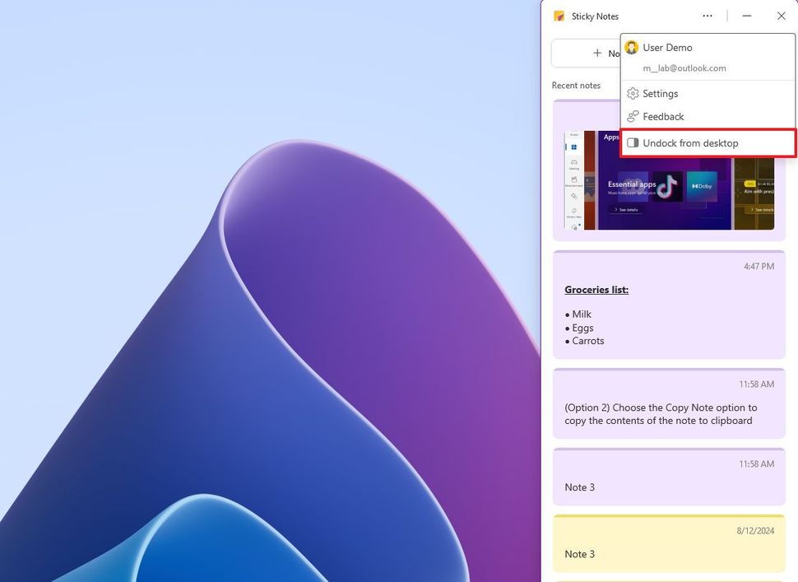Click the Undock from desktop icon

[633, 142]
